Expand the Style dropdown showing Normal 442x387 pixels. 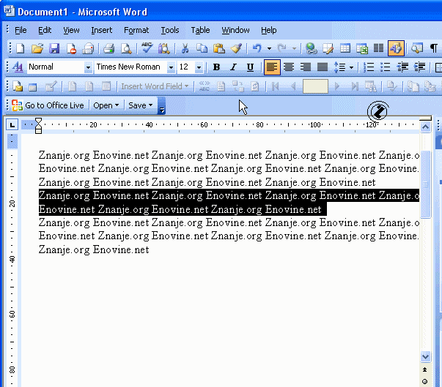pyautogui.click(x=88, y=67)
